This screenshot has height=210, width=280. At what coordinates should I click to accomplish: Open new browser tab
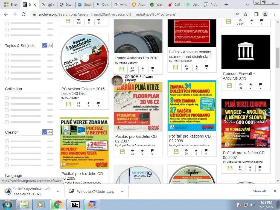[x=226, y=5]
